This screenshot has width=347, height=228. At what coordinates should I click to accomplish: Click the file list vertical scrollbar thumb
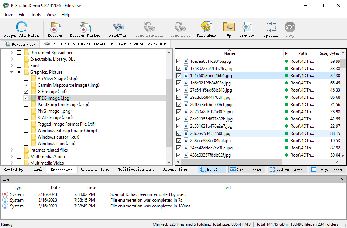click(x=343, y=64)
